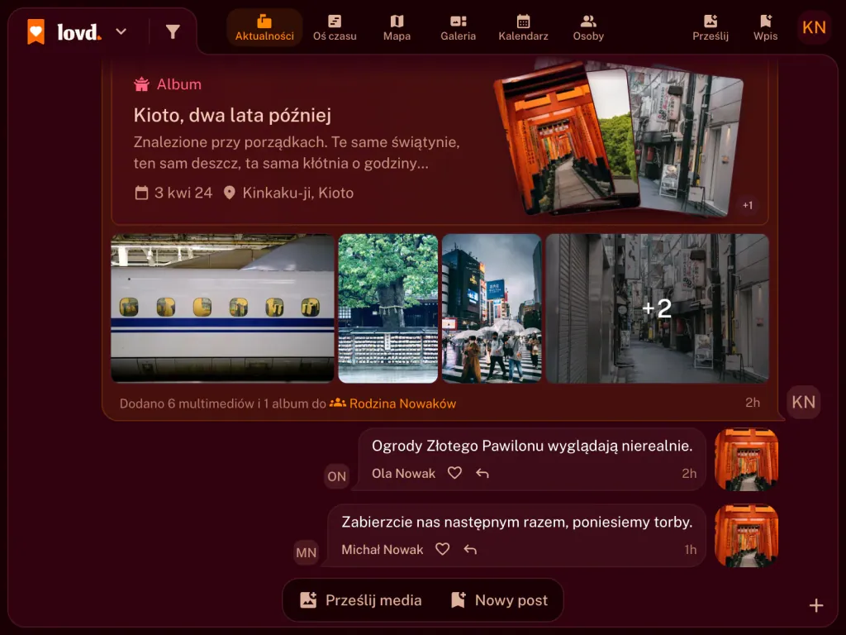846x635 pixels.
Task: Click the +2 more photos alley thumbnail
Action: coord(657,308)
